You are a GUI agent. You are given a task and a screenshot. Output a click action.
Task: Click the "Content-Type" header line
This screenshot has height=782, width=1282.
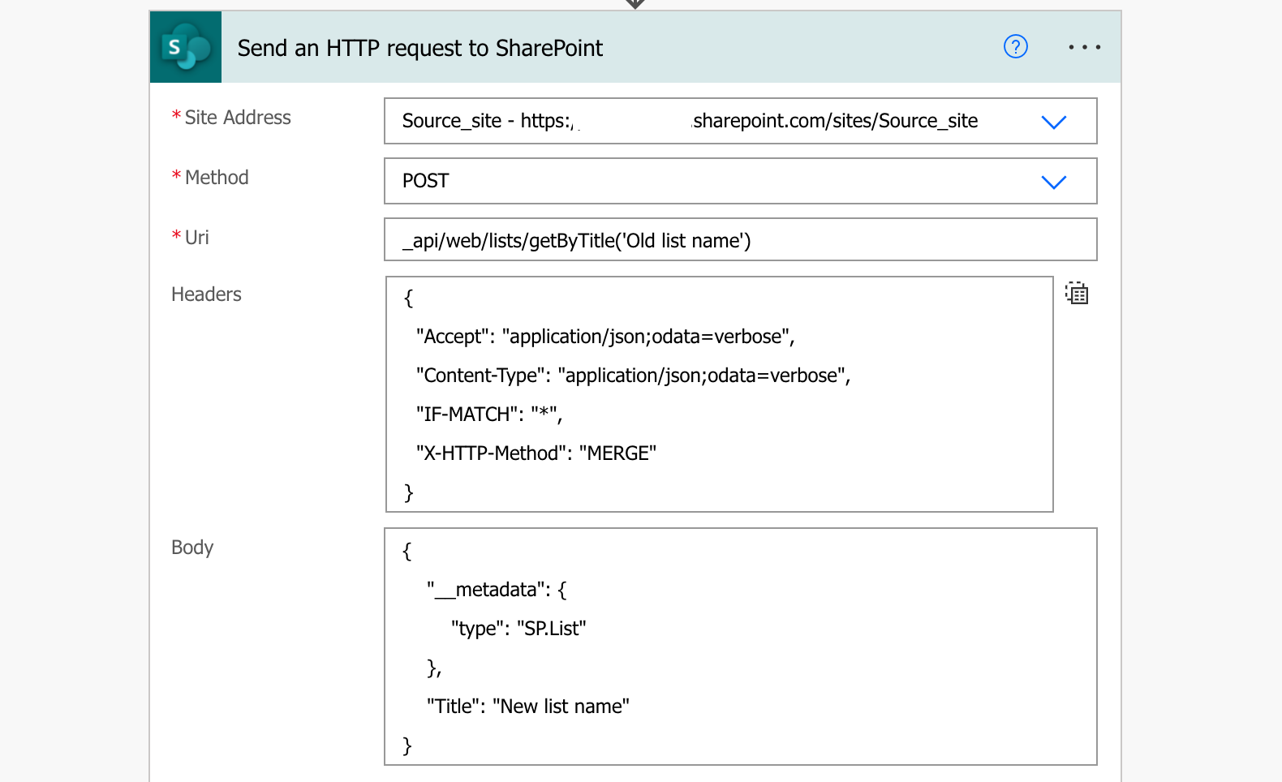(x=633, y=376)
